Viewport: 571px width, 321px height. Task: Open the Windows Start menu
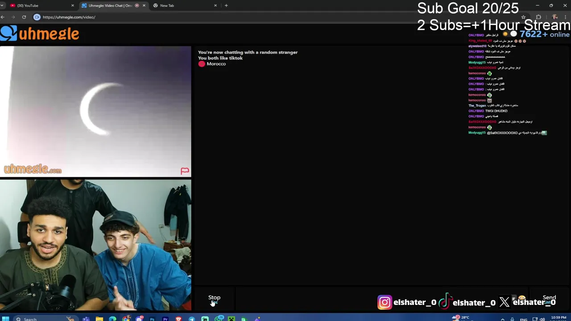5,319
